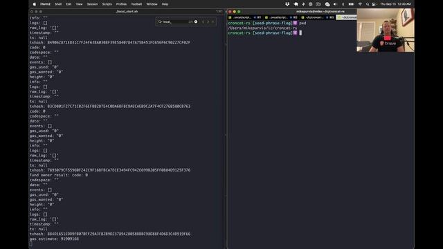The width and height of the screenshot is (443, 249).
Task: Click the volume icon in menu bar
Action: pos(335,4)
